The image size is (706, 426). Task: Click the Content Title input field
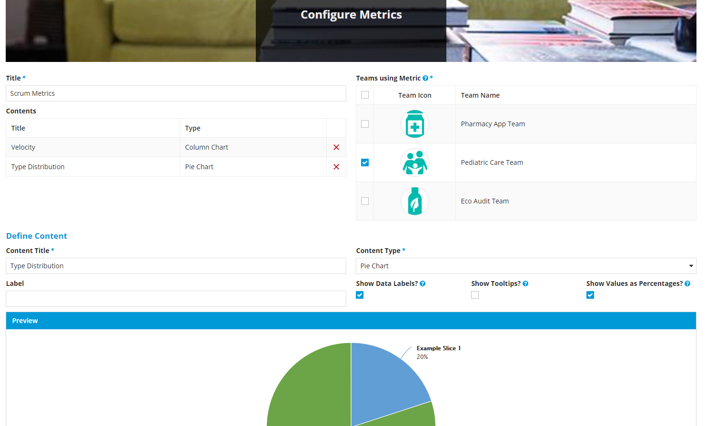pos(176,266)
